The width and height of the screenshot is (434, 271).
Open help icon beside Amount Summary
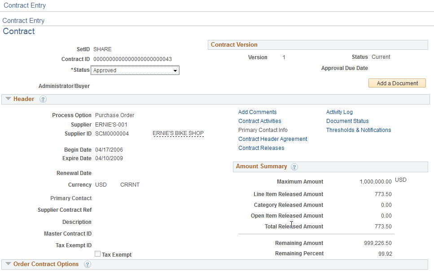pos(294,167)
